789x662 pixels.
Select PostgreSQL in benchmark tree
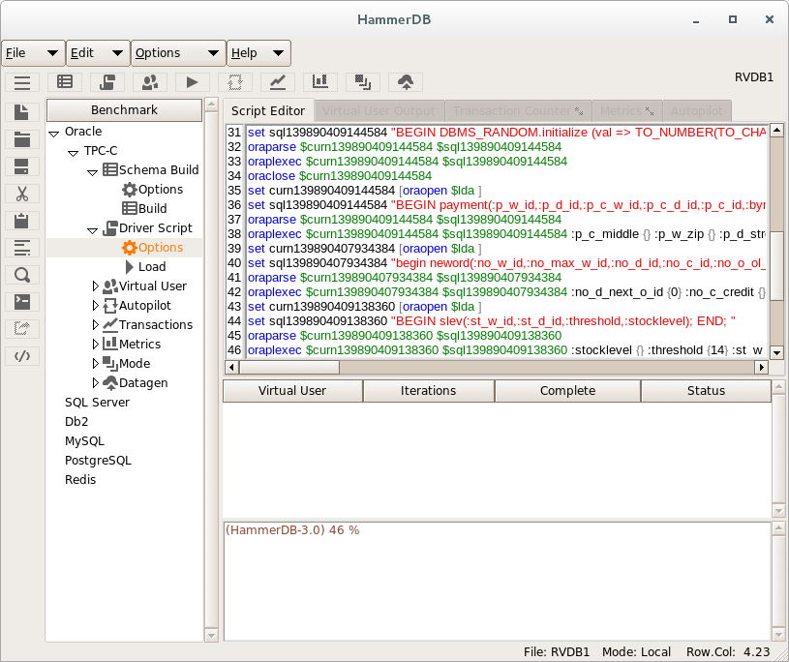98,461
